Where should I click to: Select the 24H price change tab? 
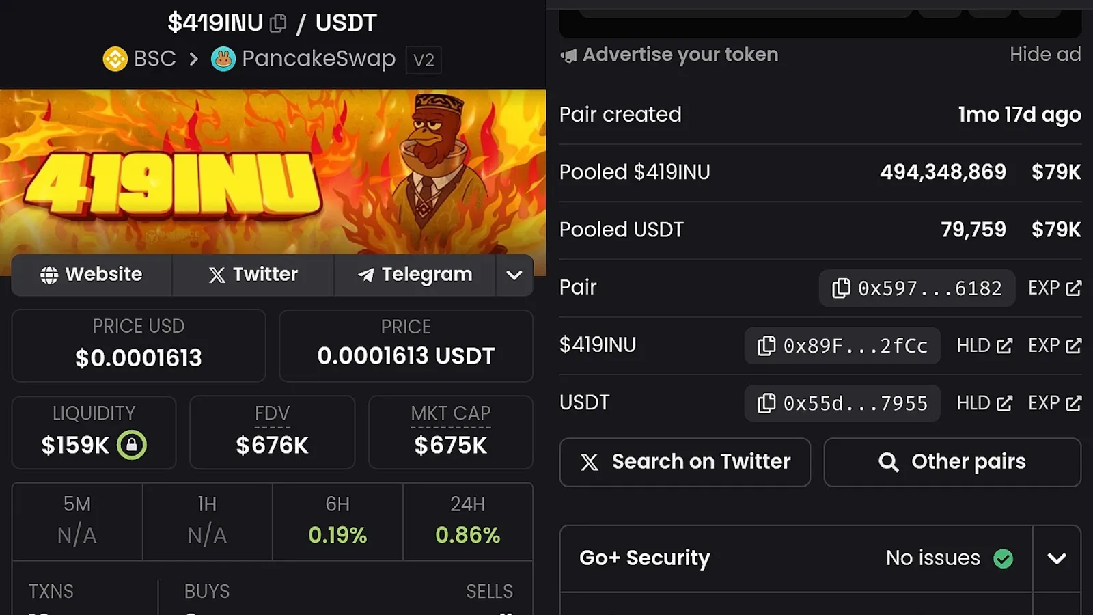click(x=468, y=521)
